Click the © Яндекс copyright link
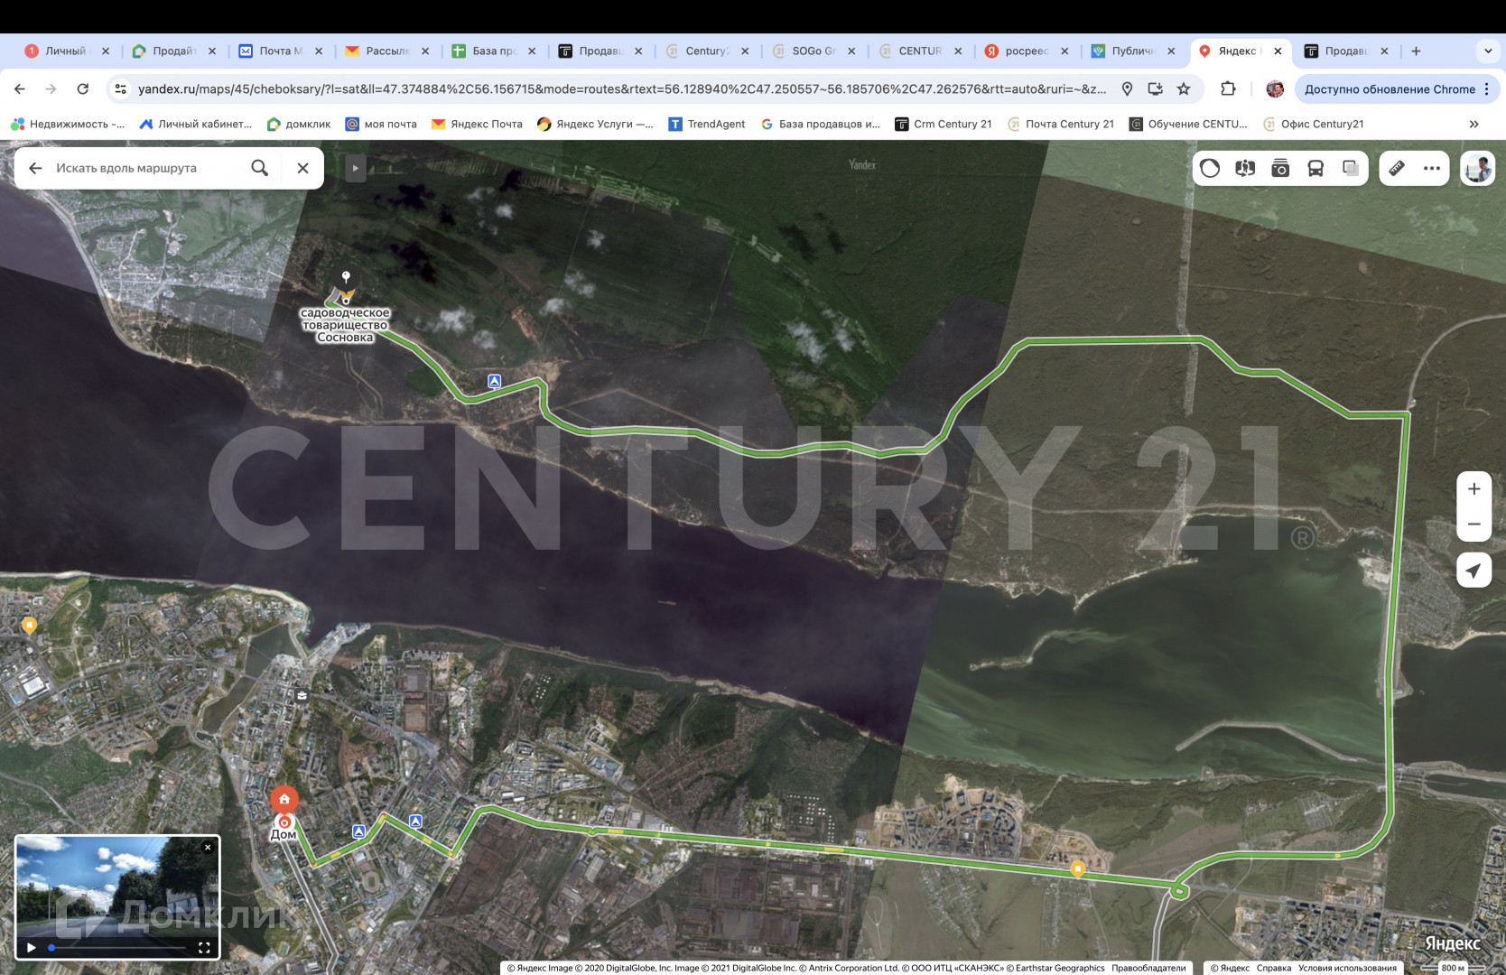 click(x=1231, y=968)
